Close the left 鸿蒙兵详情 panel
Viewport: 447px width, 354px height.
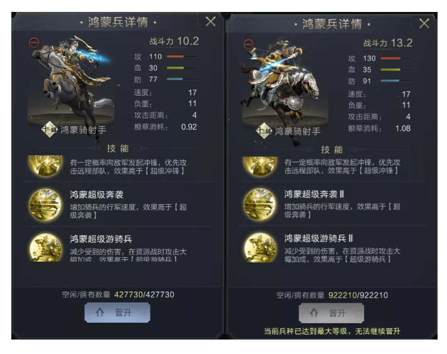211,21
